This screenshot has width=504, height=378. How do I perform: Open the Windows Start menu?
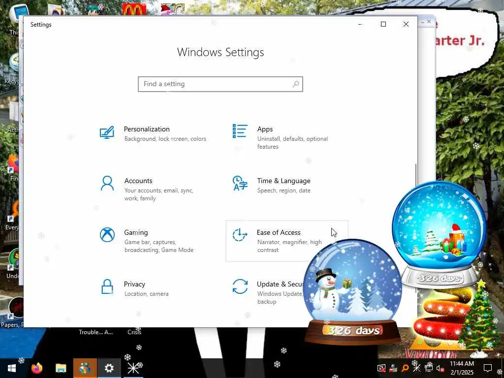click(12, 368)
